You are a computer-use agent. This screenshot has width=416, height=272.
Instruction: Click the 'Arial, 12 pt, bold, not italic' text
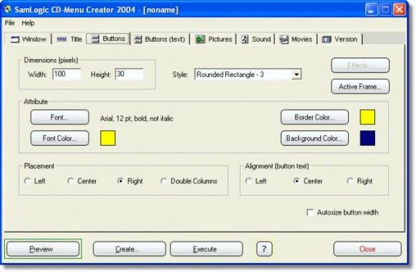click(136, 118)
